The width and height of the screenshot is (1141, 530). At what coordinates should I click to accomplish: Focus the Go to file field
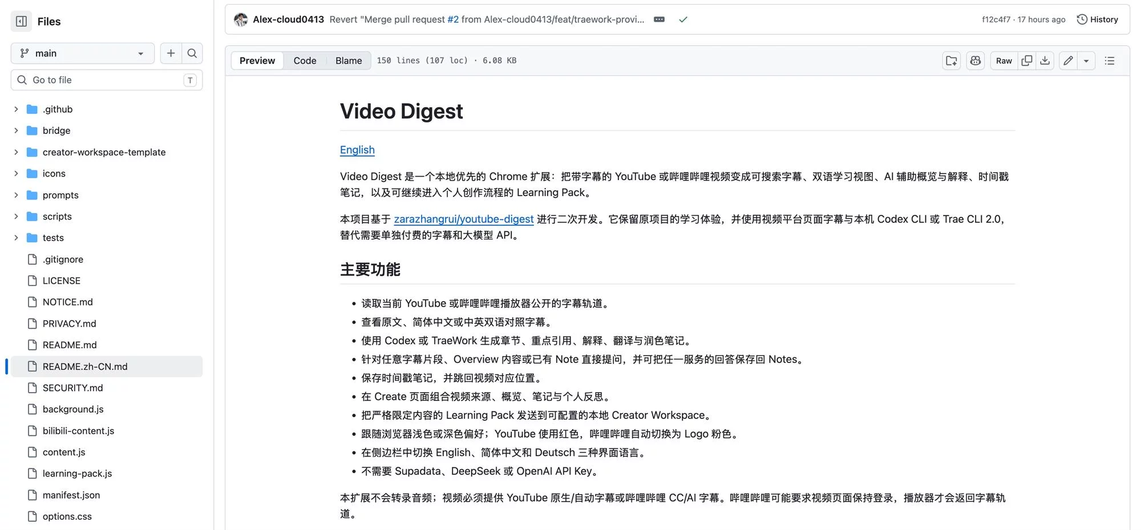107,80
